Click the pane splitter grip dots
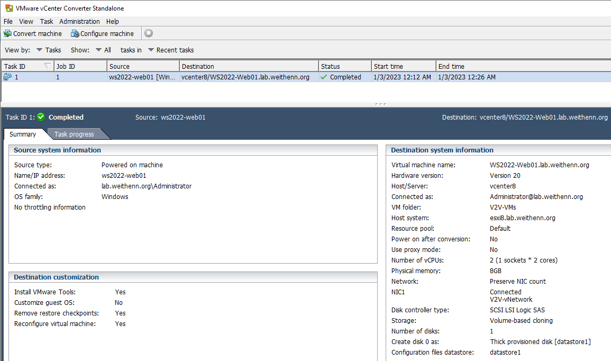This screenshot has height=361, width=611. click(x=381, y=104)
